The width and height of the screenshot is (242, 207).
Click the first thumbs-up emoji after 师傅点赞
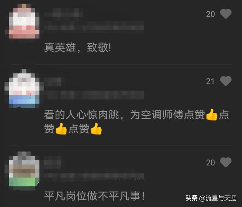tap(212, 115)
